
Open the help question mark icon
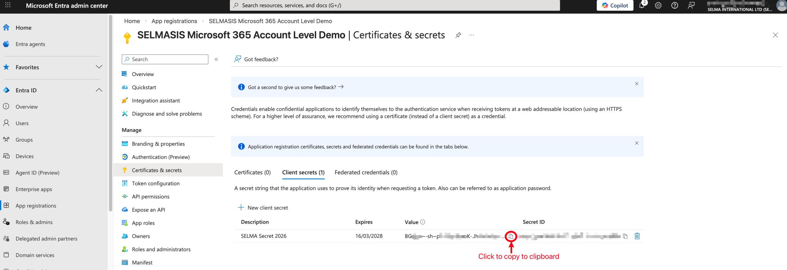[x=674, y=6]
